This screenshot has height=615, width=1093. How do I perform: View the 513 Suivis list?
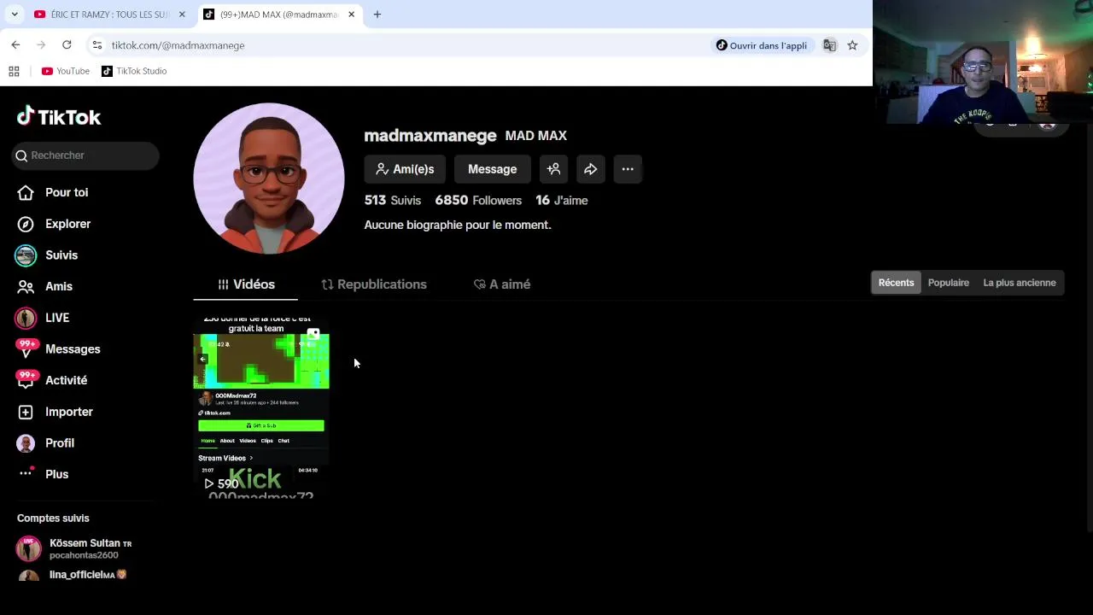point(393,200)
